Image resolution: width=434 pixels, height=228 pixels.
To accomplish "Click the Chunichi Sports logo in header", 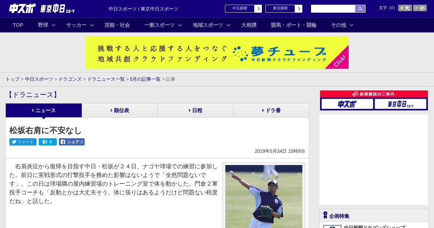I will [22, 8].
